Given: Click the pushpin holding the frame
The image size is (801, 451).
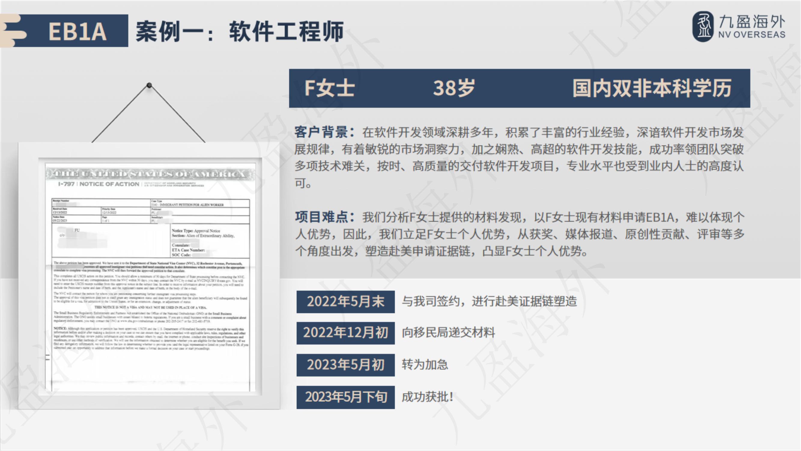Looking at the screenshot, I should point(149,85).
